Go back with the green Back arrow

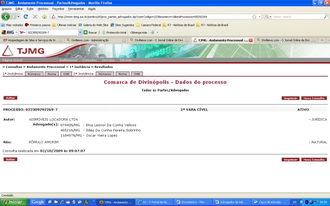6,16
